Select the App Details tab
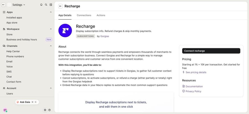The width and height of the screenshot is (249, 114). (65, 15)
